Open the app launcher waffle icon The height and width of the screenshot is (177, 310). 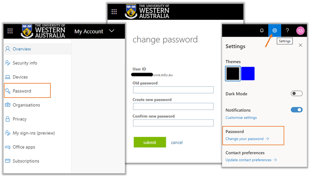click(10, 31)
